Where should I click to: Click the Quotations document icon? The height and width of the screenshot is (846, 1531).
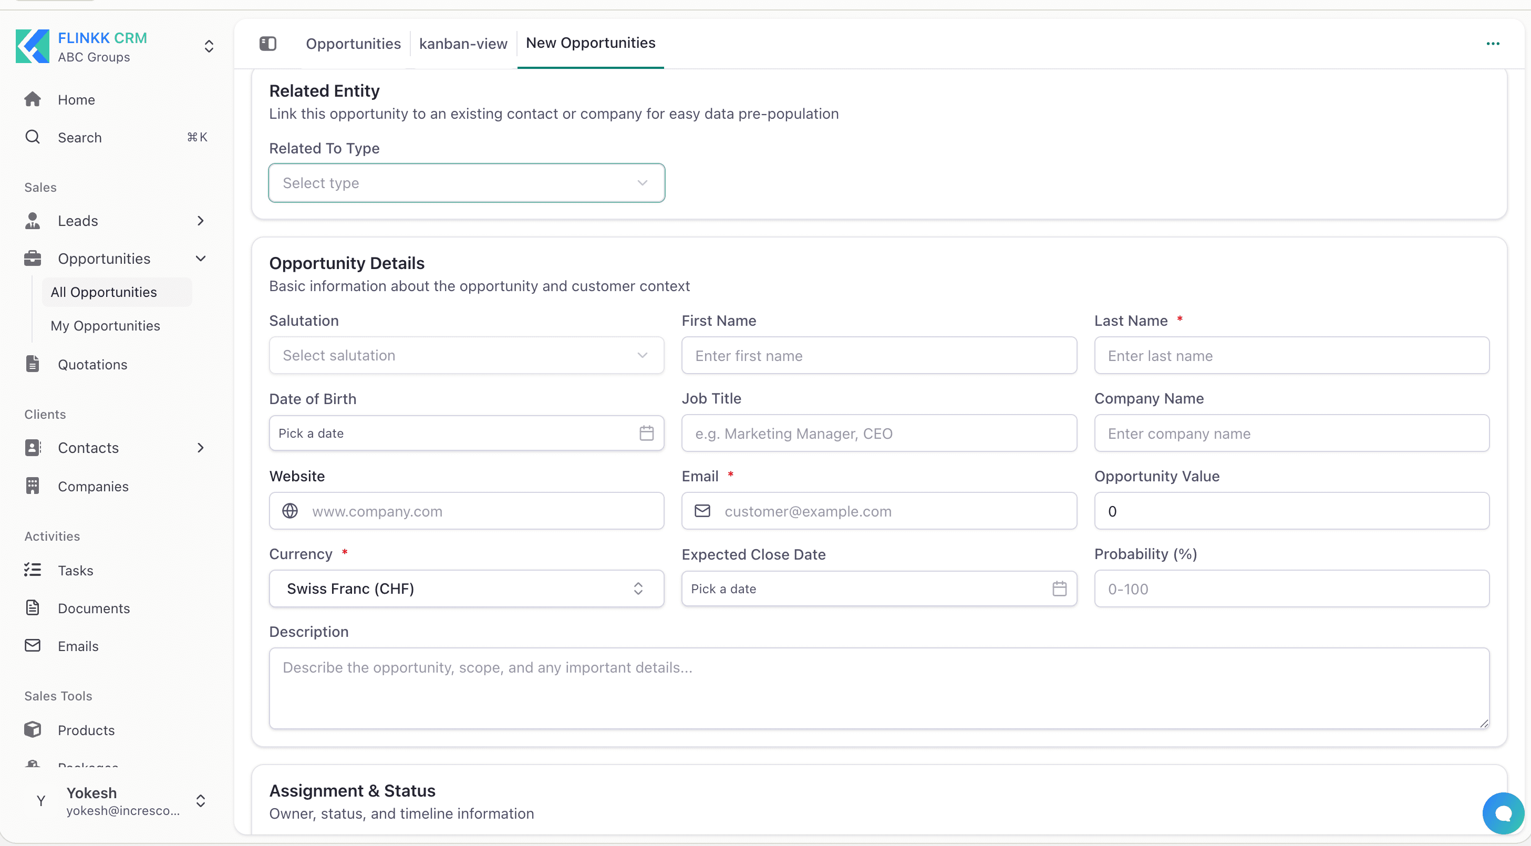[33, 364]
